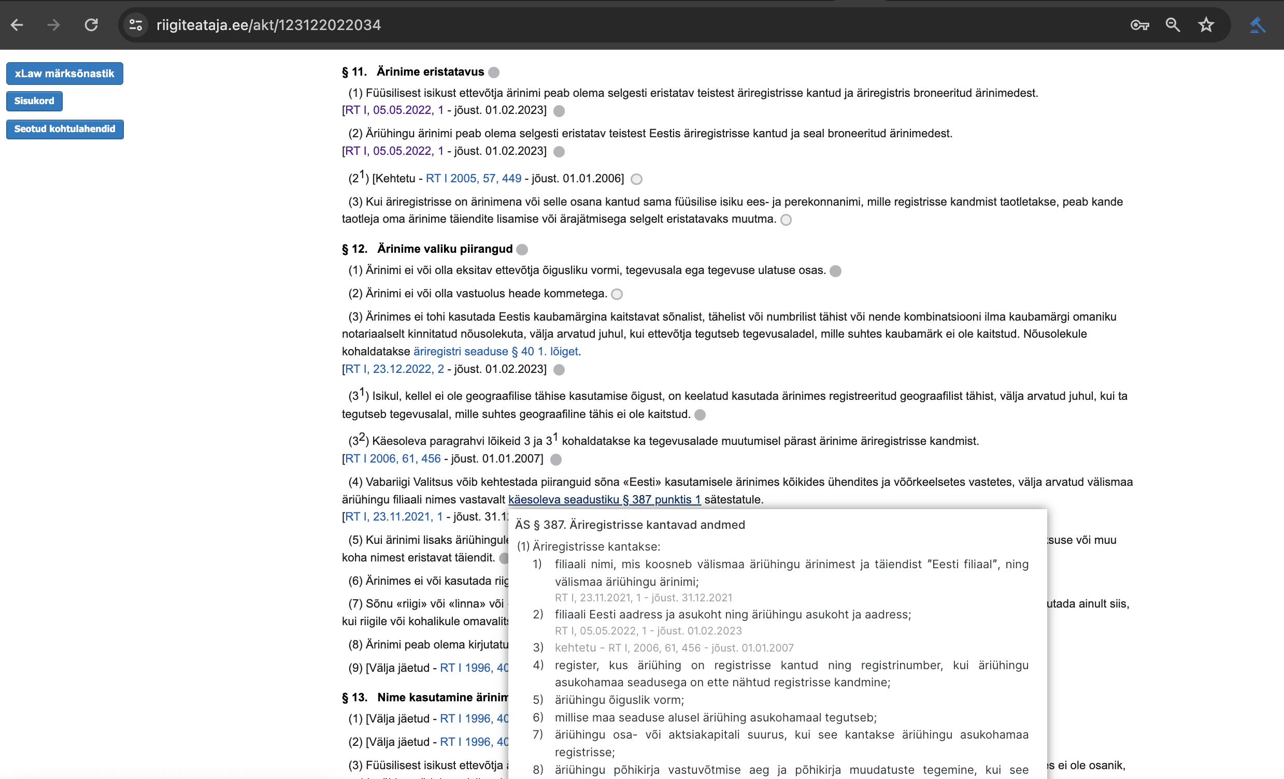Follow the äriregistri seaduse § 40 1. lõiget link

pyautogui.click(x=495, y=352)
